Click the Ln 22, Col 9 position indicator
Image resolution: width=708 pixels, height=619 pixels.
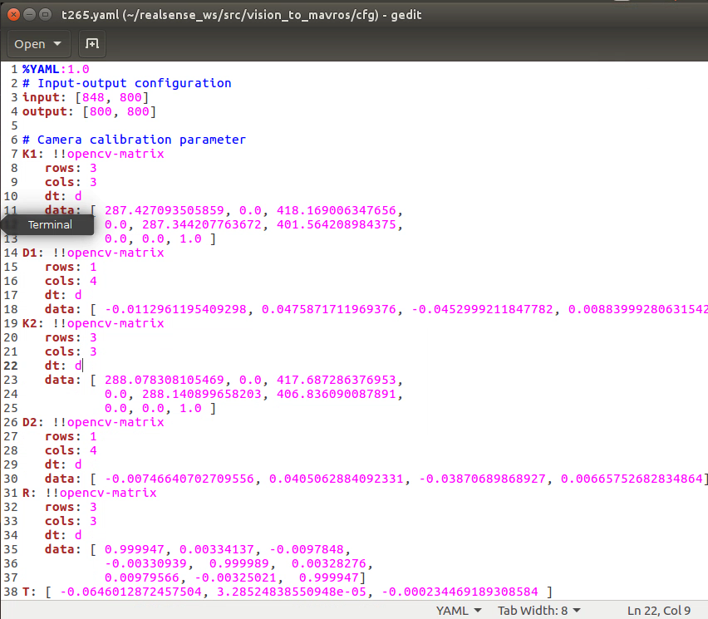tap(659, 611)
